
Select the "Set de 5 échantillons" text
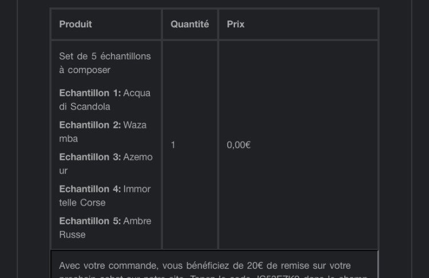[x=105, y=56]
